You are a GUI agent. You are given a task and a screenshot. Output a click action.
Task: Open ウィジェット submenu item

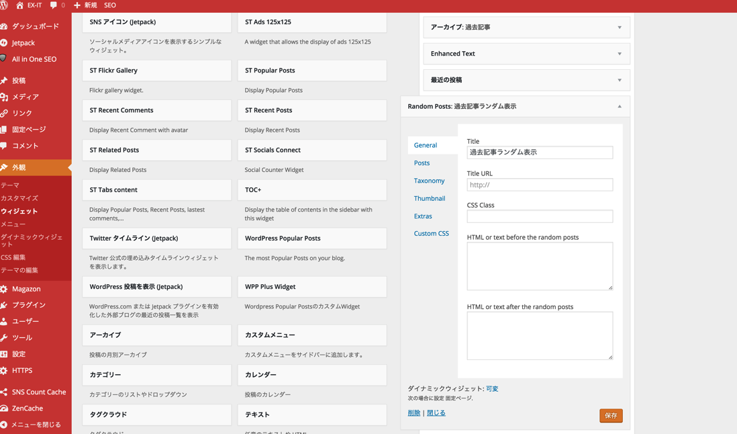pos(19,212)
